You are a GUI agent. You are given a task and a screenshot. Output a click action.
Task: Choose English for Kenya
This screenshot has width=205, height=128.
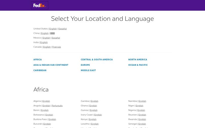click(x=93, y=119)
